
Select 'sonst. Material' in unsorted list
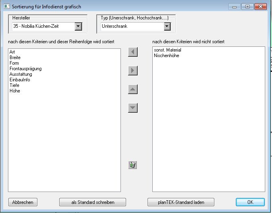167,50
